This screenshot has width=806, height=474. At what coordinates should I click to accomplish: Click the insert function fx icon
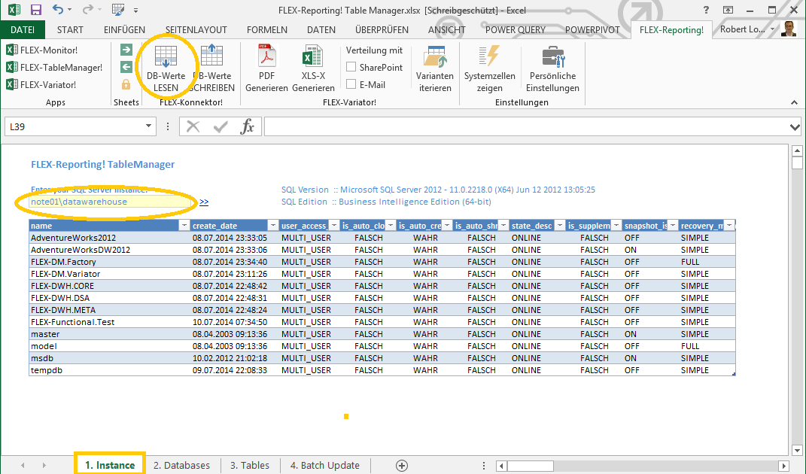pos(248,126)
